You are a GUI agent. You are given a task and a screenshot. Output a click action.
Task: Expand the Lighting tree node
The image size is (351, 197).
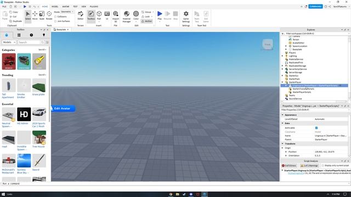tap(282, 56)
